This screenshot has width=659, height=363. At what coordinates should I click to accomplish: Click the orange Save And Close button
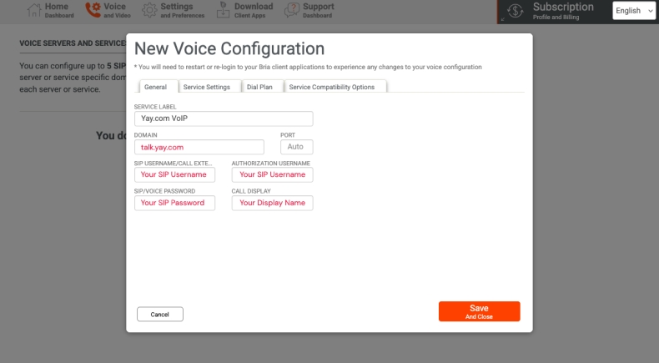coord(479,311)
